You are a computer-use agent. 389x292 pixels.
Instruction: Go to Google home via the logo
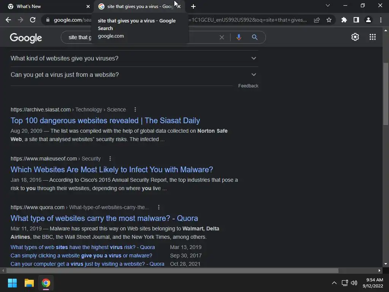coord(26,38)
